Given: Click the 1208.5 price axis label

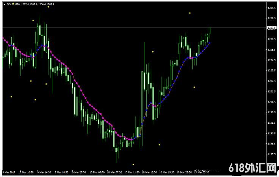Looking at the screenshot, I should click(x=271, y=18).
